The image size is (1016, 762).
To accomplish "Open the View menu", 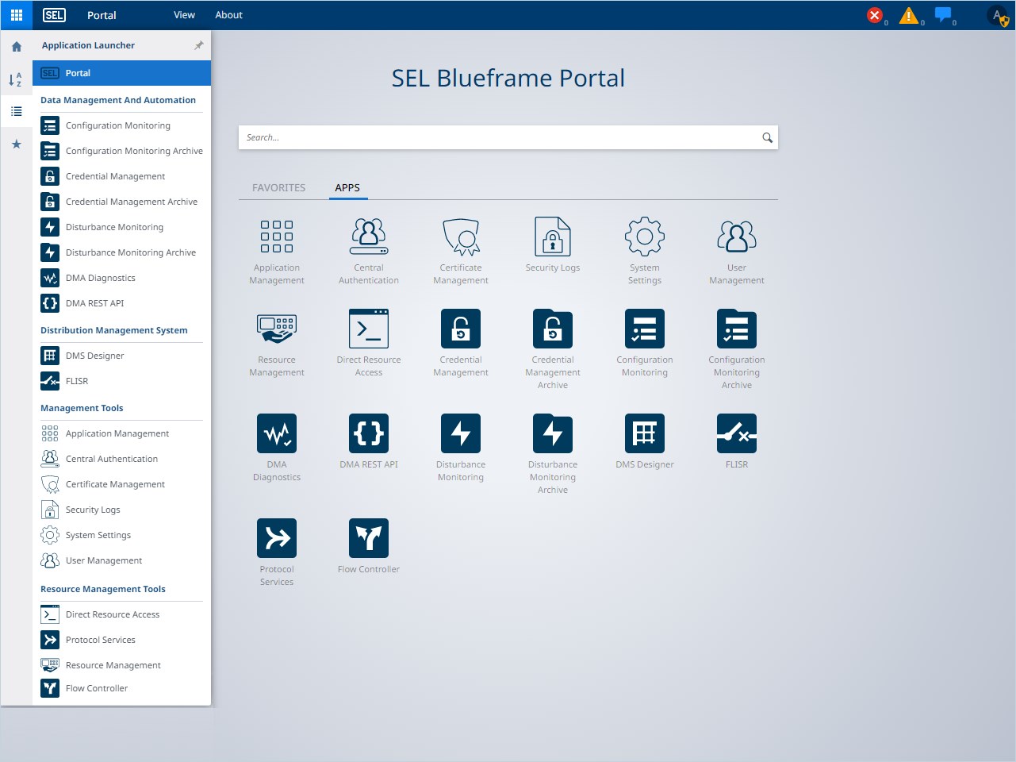I will tap(184, 15).
